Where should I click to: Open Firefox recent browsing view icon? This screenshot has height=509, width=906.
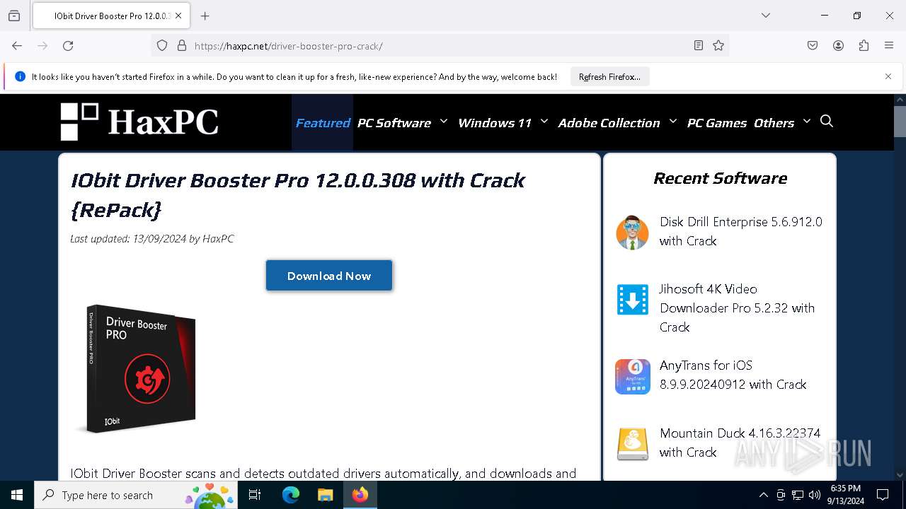14,16
